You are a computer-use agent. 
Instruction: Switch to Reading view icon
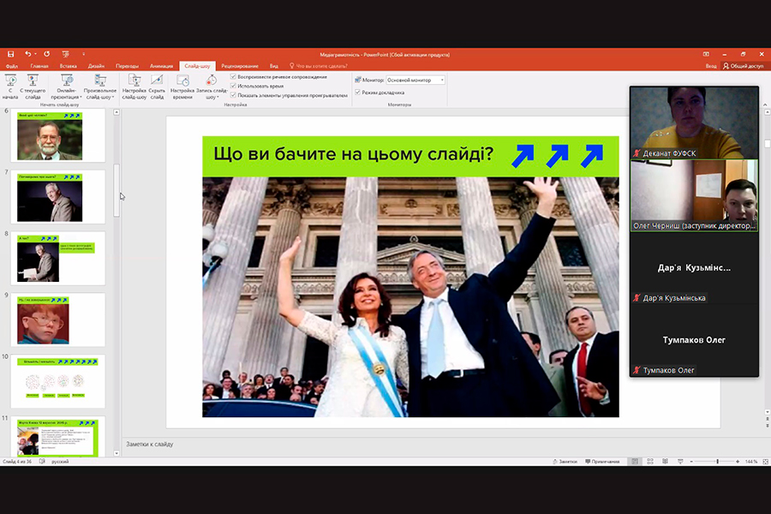(x=665, y=462)
